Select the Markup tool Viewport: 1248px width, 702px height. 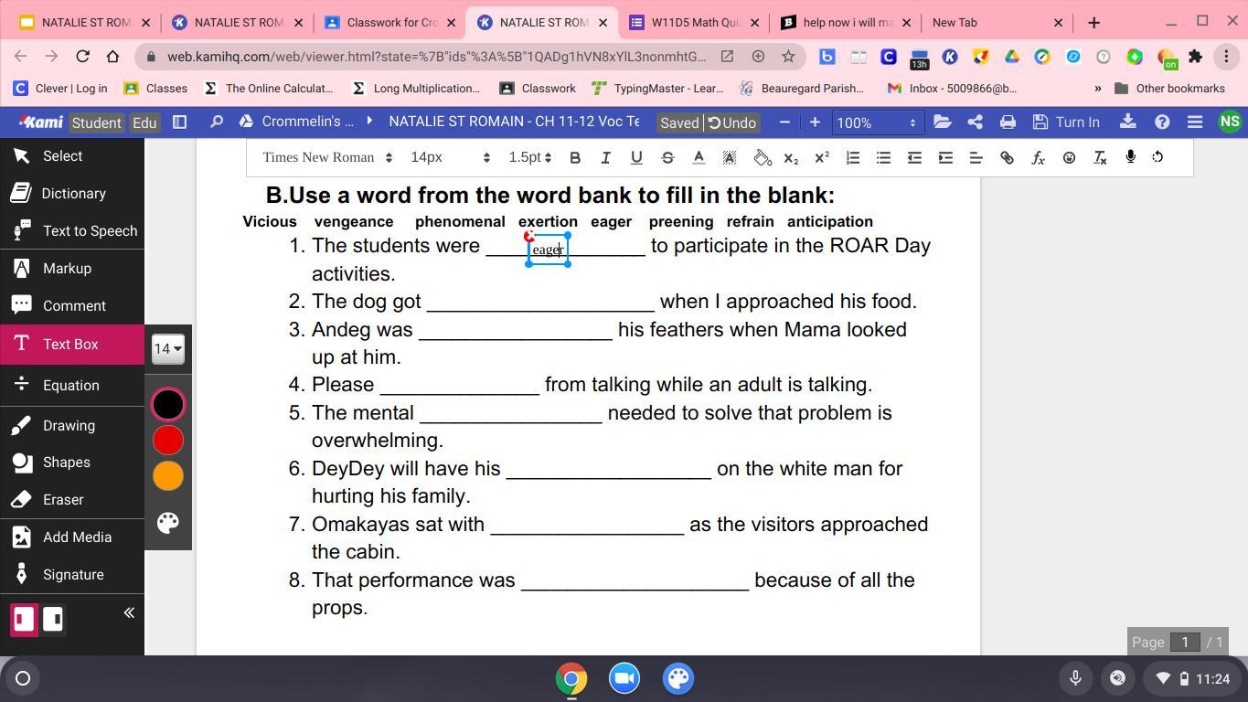[x=72, y=269]
